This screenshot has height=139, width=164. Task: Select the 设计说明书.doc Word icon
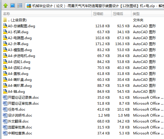tap(5, 115)
